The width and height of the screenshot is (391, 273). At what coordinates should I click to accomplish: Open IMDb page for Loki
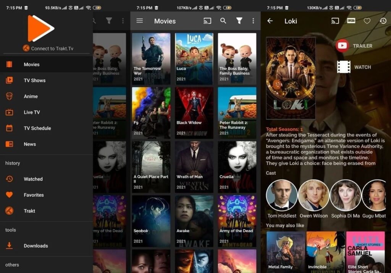(x=351, y=21)
